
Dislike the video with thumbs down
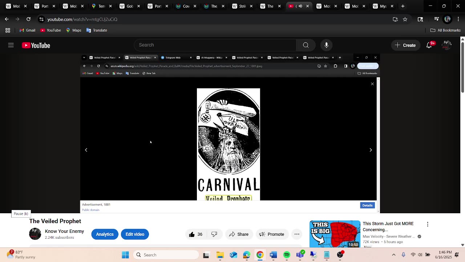[x=214, y=234]
